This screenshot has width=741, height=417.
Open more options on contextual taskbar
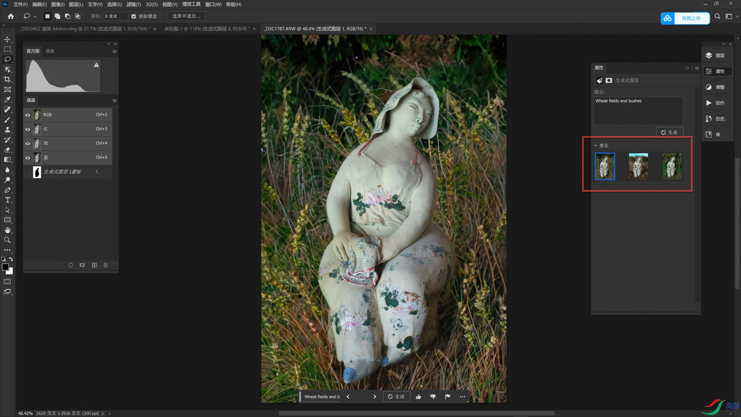[x=462, y=397]
